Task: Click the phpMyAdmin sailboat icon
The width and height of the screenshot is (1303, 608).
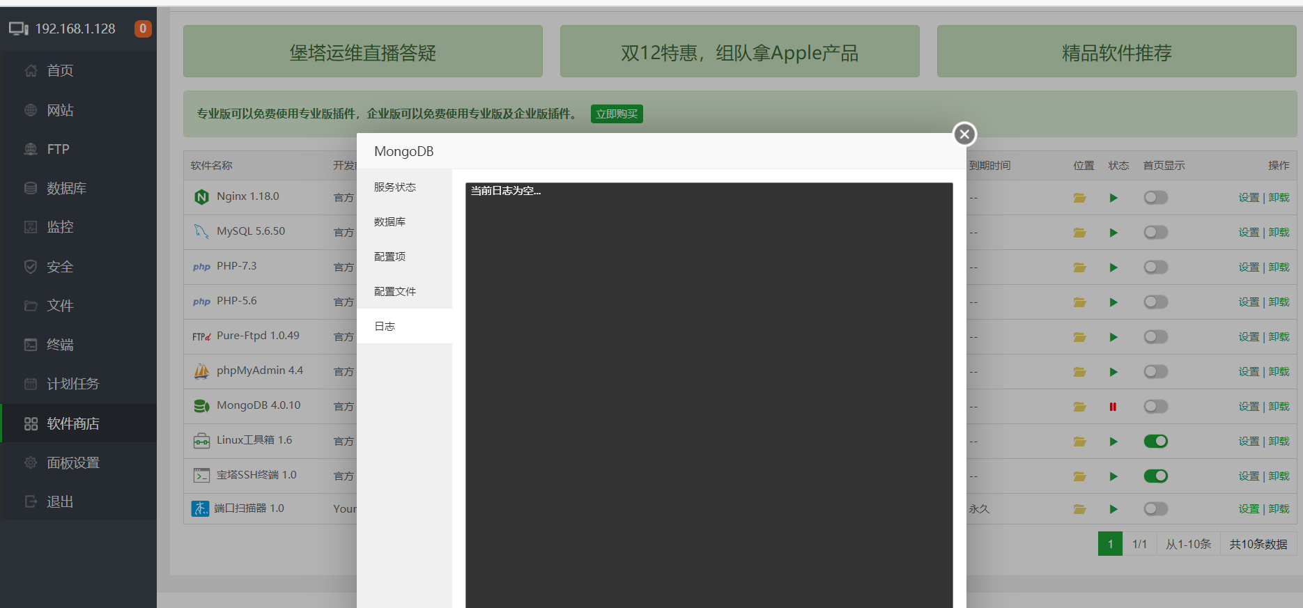Action: (x=201, y=371)
